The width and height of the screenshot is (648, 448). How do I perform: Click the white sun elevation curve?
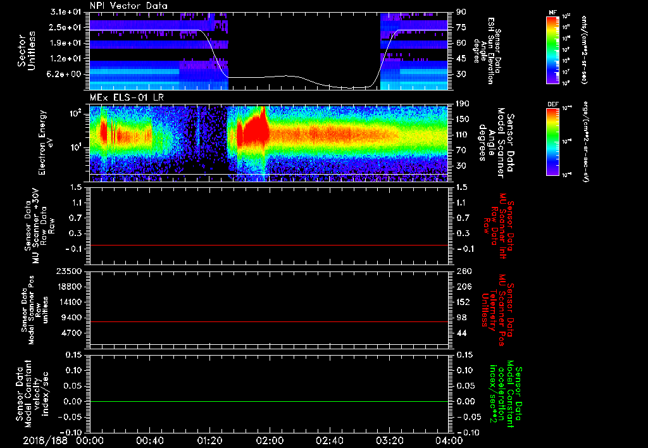coord(268,77)
